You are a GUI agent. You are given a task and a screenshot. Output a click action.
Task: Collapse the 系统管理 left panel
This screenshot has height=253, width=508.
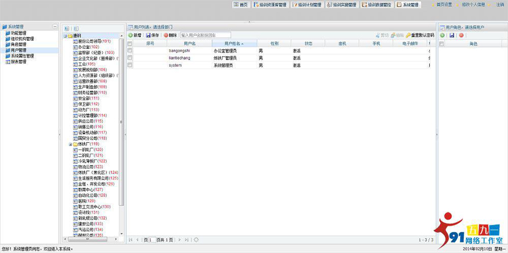point(55,26)
